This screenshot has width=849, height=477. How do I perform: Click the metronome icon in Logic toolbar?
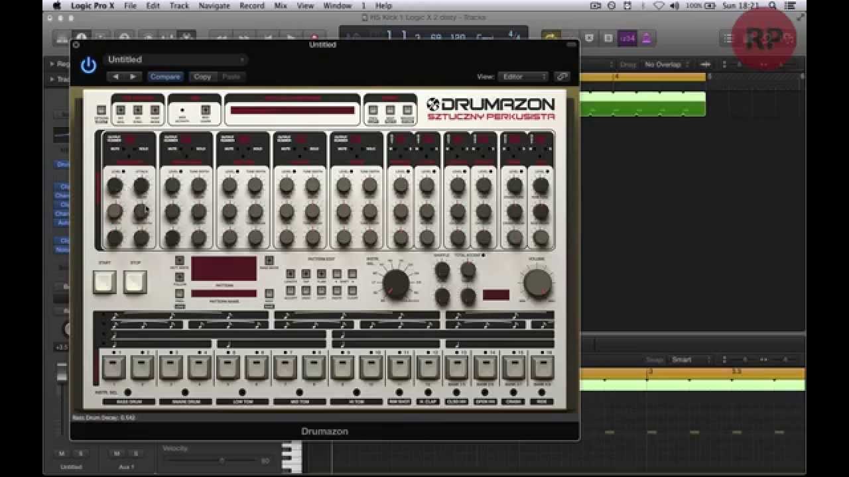(646, 38)
